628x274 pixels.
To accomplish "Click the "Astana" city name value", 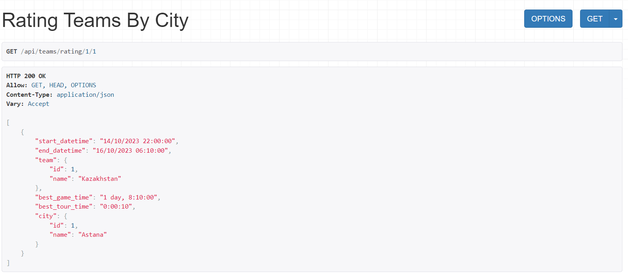I will pos(93,235).
